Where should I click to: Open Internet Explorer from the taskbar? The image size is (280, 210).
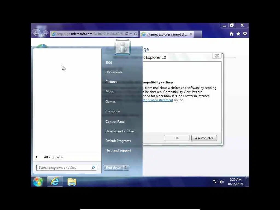[x=55, y=182]
